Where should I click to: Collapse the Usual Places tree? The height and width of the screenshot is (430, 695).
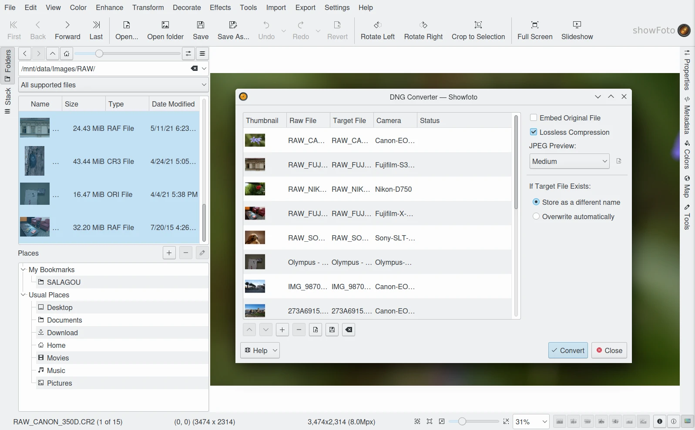(24, 295)
